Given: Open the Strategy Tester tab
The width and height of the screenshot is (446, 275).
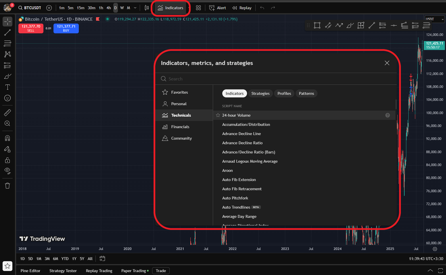Looking at the screenshot, I should [x=63, y=271].
